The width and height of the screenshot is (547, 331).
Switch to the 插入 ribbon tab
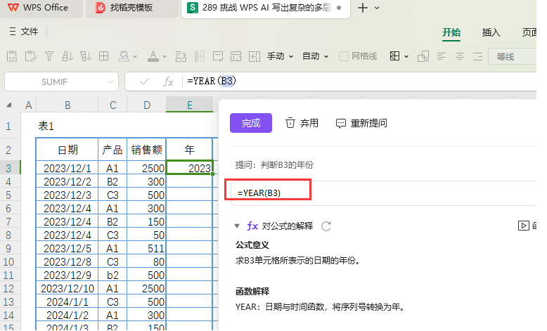(491, 32)
